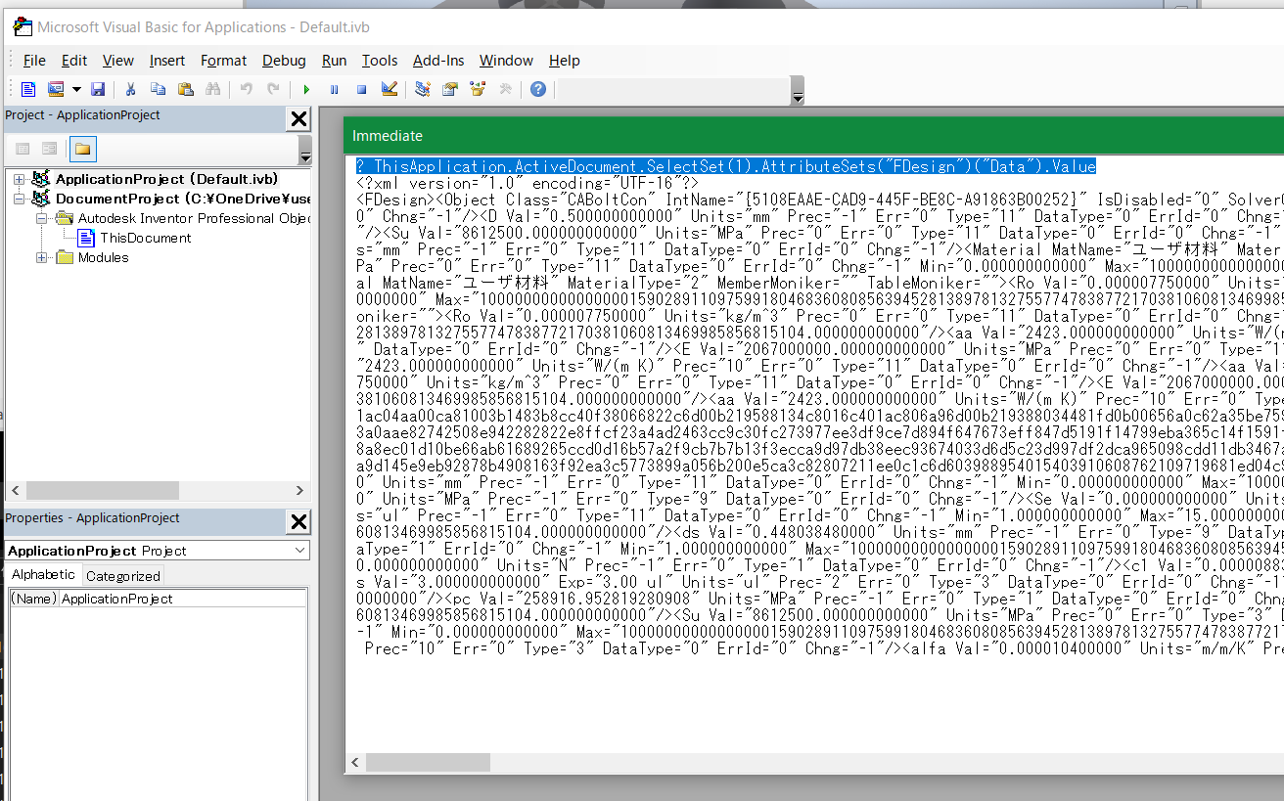
Task: Pause execution using the Break icon
Action: (334, 89)
